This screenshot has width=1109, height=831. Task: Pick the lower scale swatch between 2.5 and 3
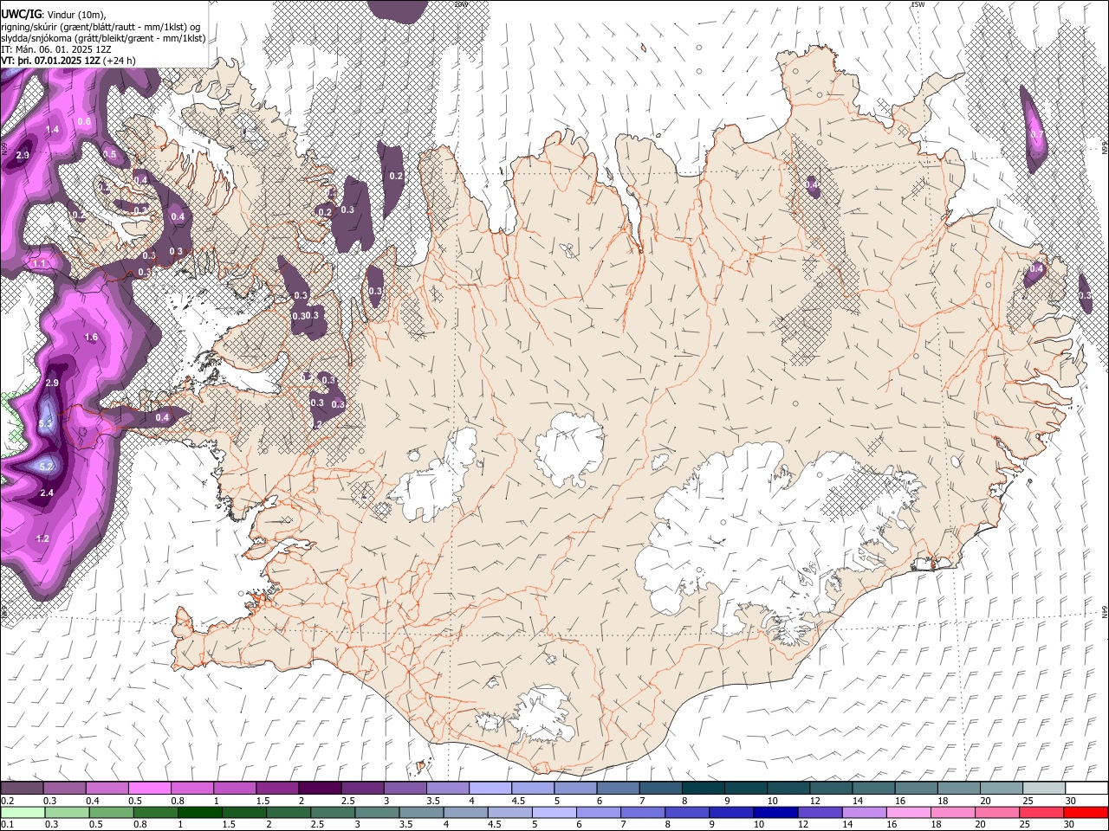[333, 812]
